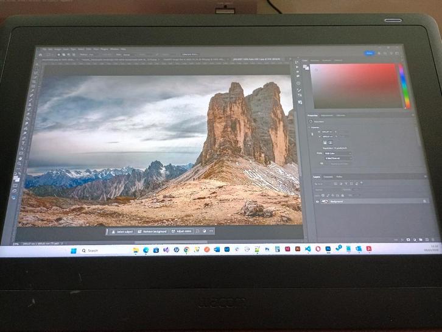Choose Add to selection mode

pyautogui.click(x=64, y=55)
